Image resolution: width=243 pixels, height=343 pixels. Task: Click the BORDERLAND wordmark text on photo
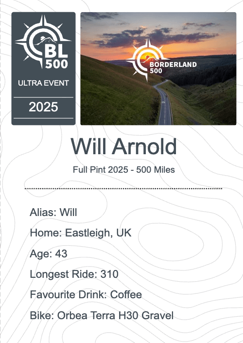coord(173,65)
